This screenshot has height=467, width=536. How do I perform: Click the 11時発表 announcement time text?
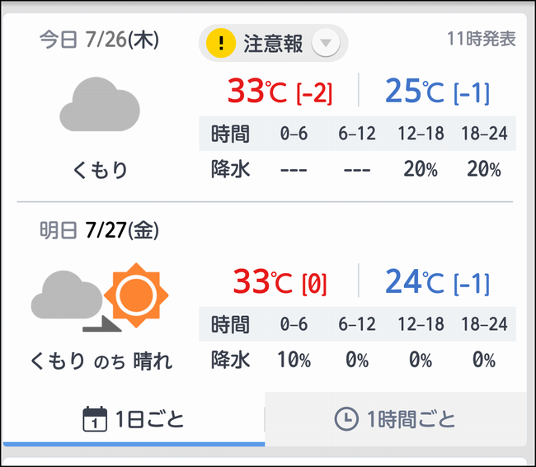pos(482,39)
